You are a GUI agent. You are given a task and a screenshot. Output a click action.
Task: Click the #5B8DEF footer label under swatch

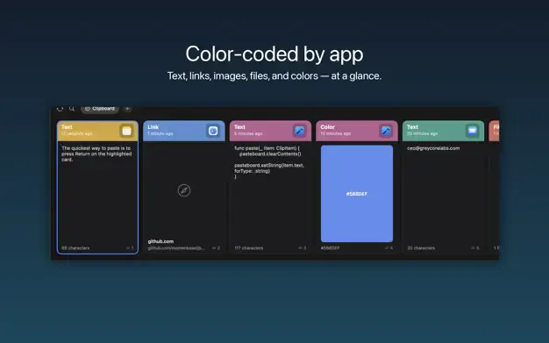click(330, 248)
